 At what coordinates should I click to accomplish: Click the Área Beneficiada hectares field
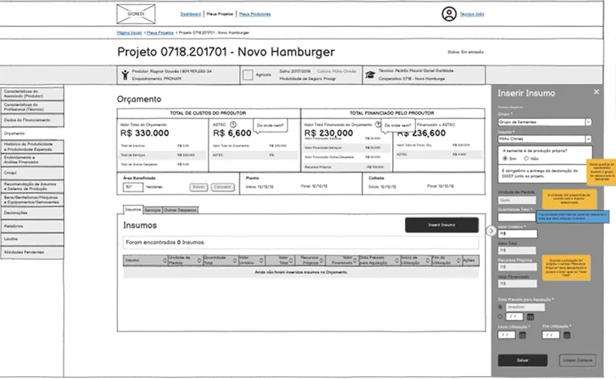coord(133,187)
